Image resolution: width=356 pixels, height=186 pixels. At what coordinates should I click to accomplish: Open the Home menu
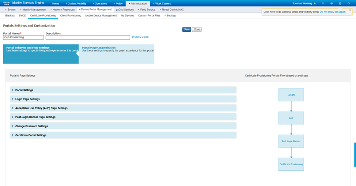[56, 4]
